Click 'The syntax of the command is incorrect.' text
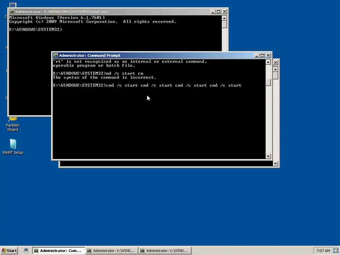This screenshot has width=340, height=255. click(x=105, y=77)
